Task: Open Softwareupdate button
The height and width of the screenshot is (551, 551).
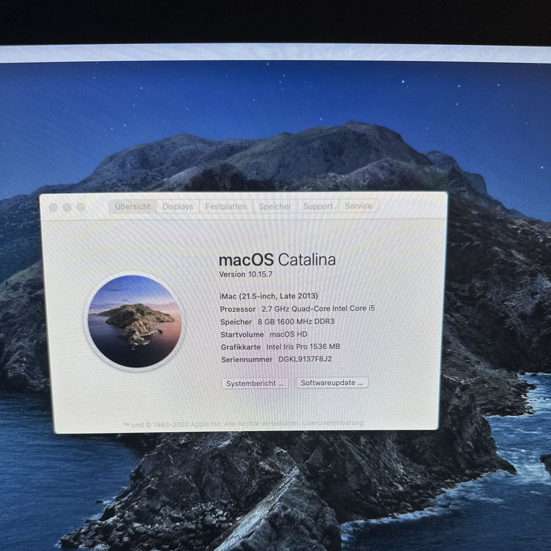Action: click(332, 382)
